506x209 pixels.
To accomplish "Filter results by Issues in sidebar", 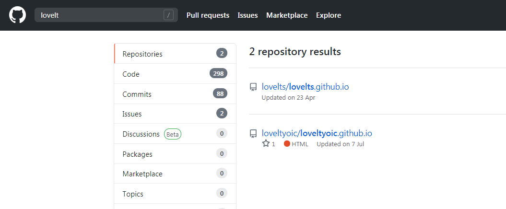I will coord(132,114).
